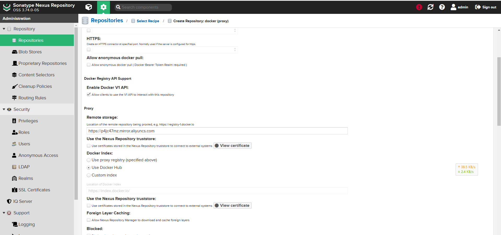The height and width of the screenshot is (235, 501).
Task: Open the Help question mark icon
Action: pos(442,7)
